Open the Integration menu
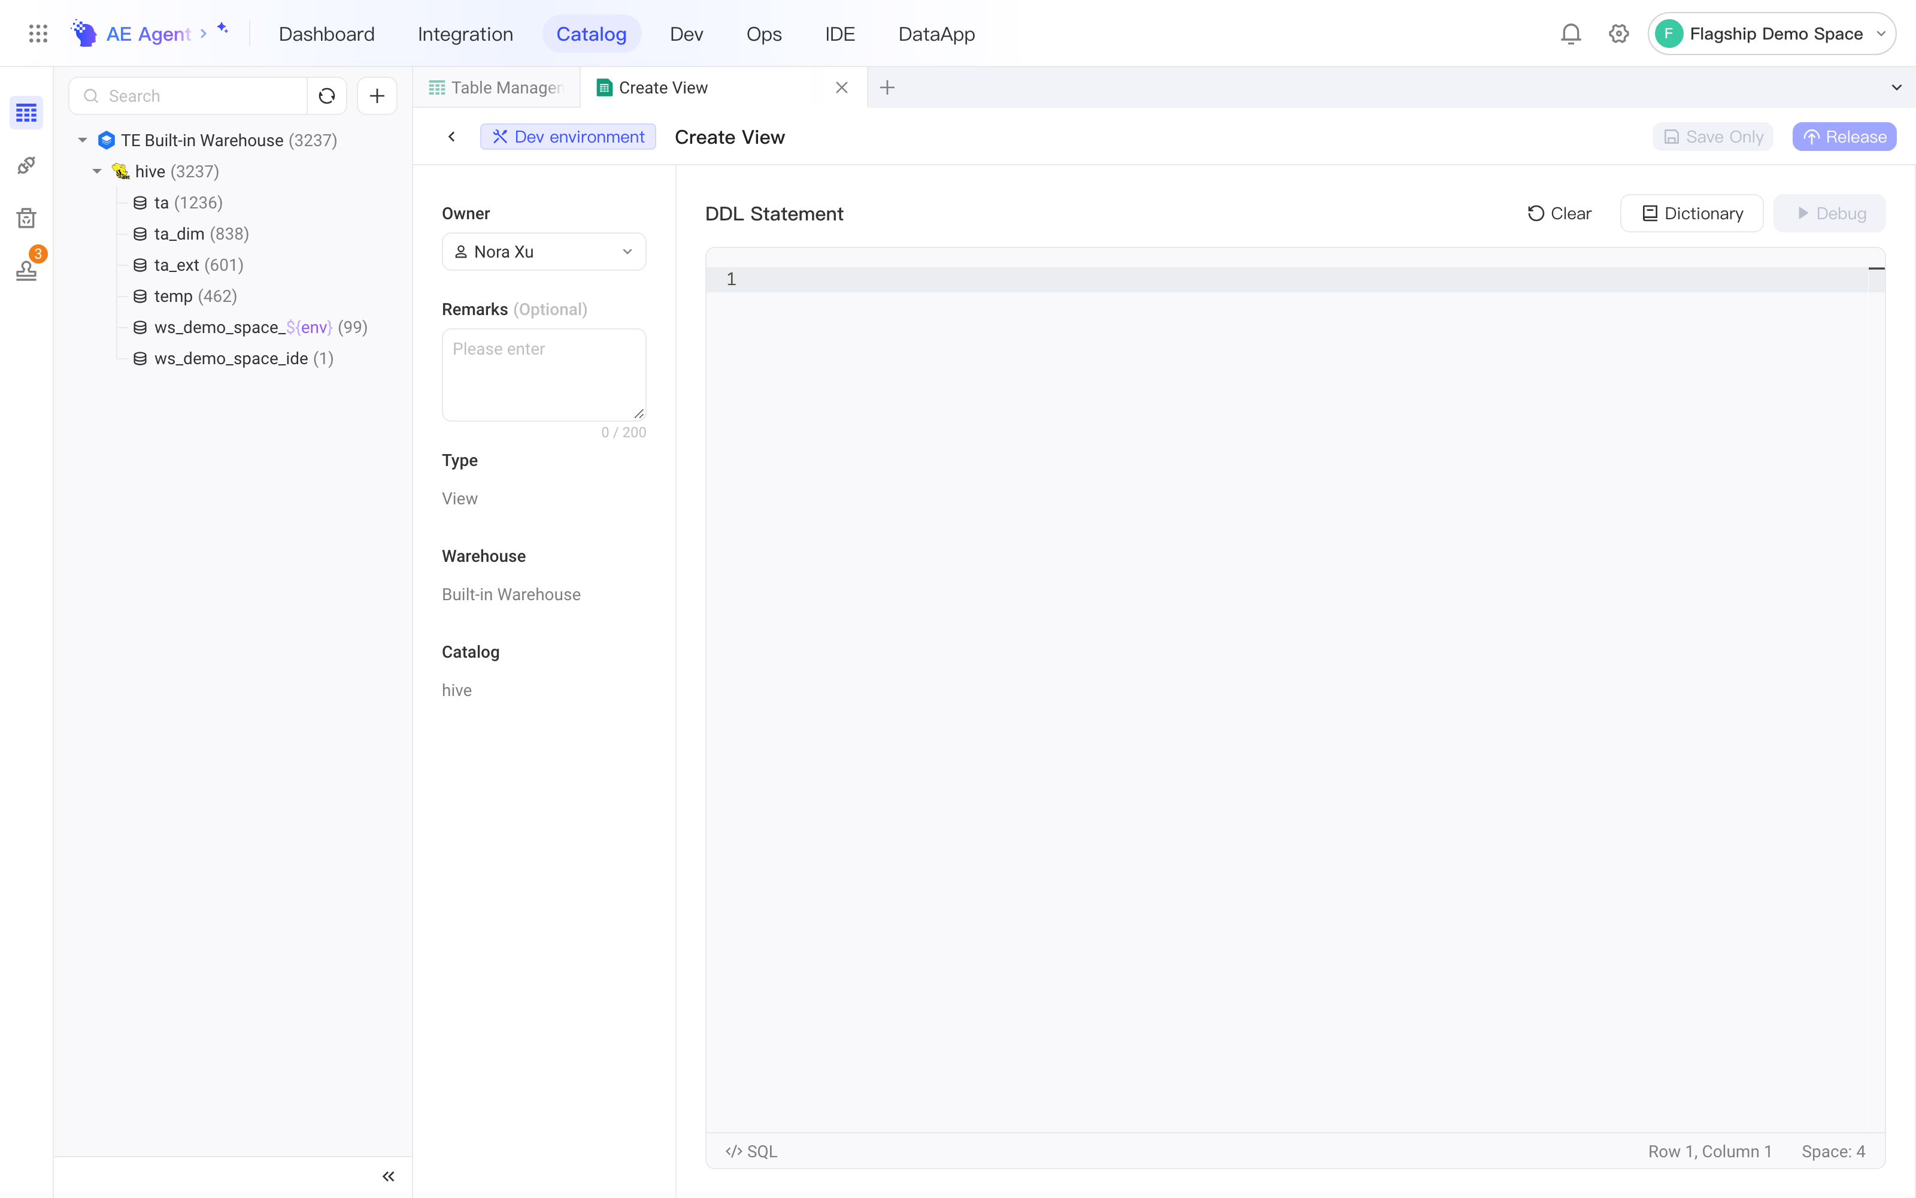The height and width of the screenshot is (1198, 1916). click(x=465, y=34)
